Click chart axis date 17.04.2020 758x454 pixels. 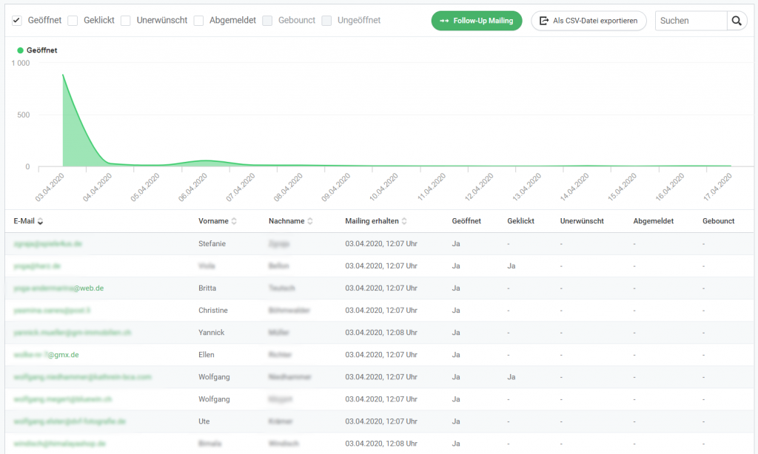click(x=718, y=187)
